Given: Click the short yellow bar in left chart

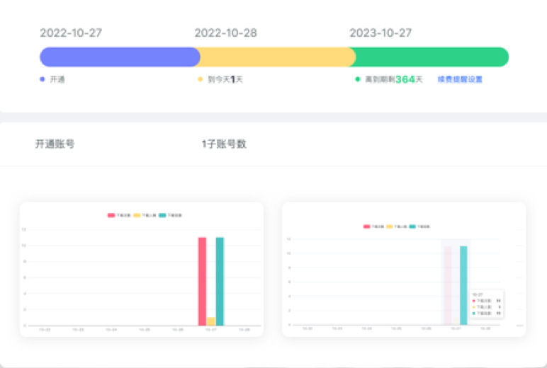Looking at the screenshot, I should pos(210,321).
